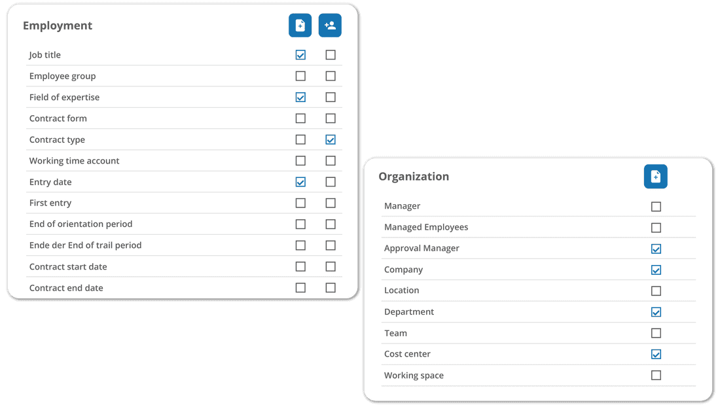Screen dimensions: 720x405
Task: Enable the Managed Employees checkbox
Action: click(x=656, y=227)
